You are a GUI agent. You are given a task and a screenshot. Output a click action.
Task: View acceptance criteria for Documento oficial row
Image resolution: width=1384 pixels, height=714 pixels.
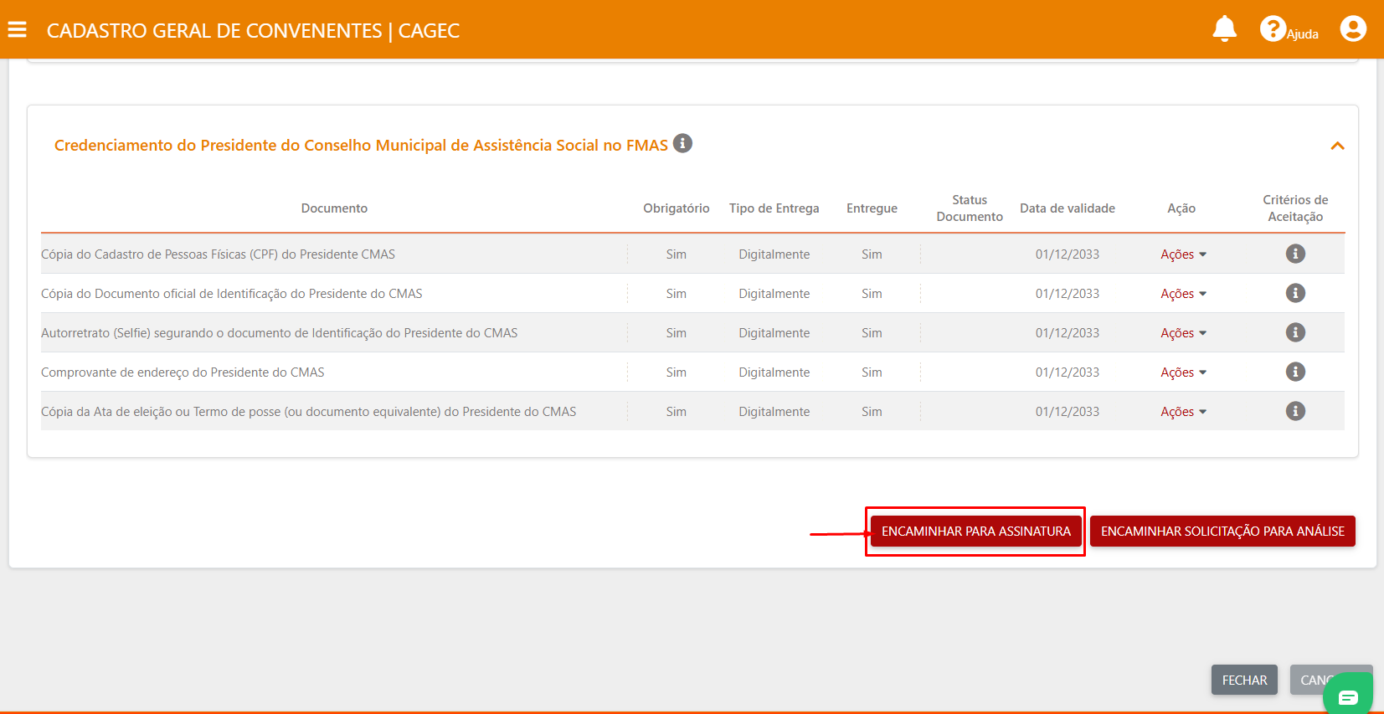click(1294, 293)
